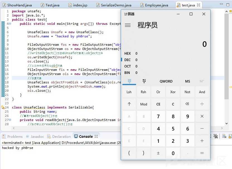
Task: Click the equals key
Action: point(202,153)
